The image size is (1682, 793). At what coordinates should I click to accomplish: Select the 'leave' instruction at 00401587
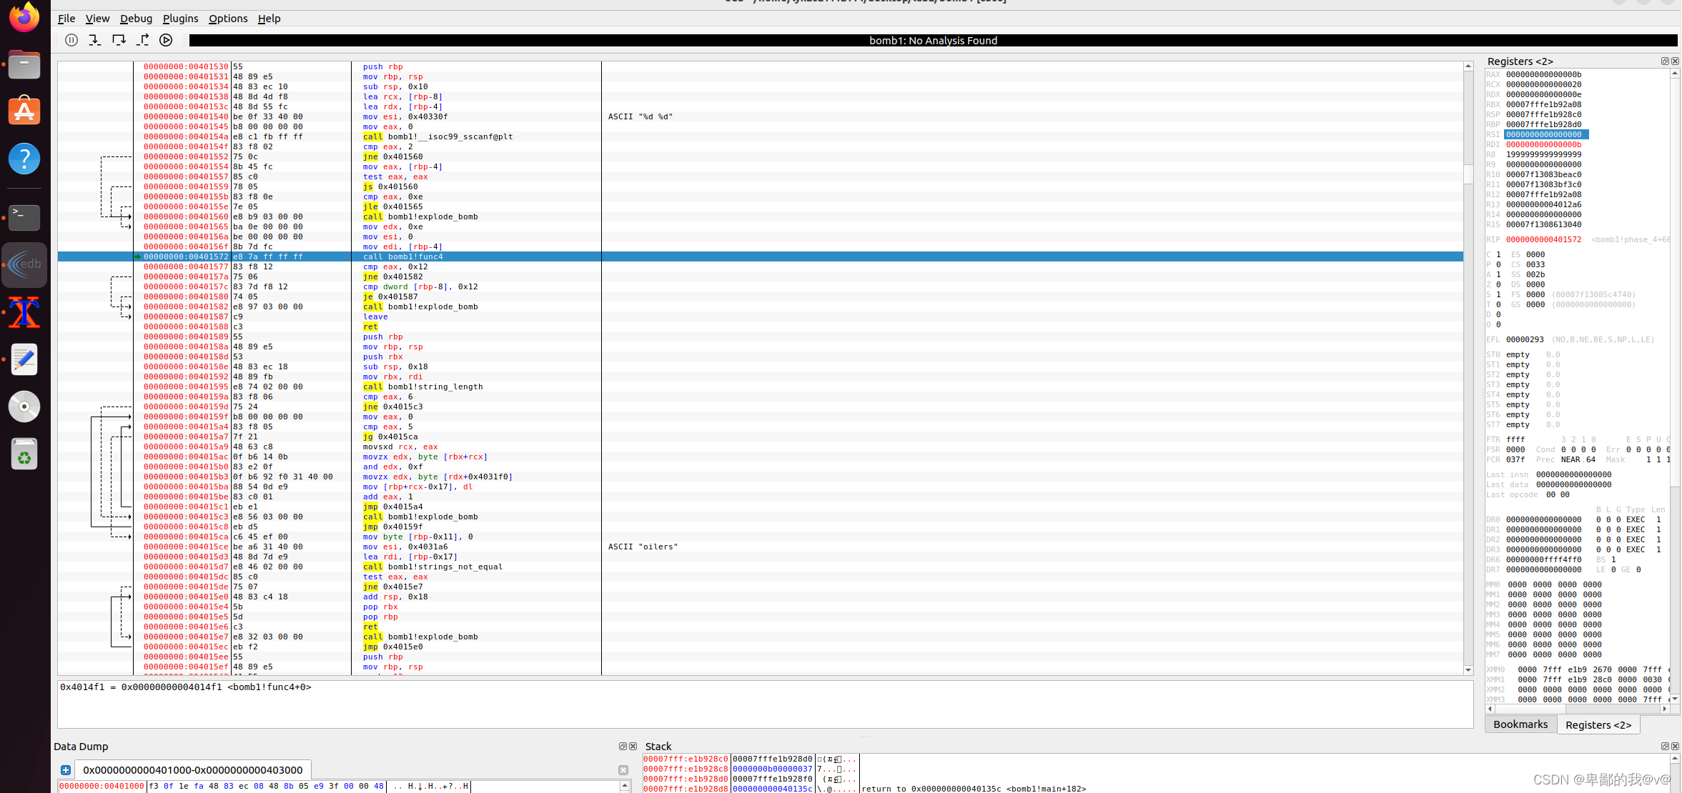pyautogui.click(x=375, y=316)
